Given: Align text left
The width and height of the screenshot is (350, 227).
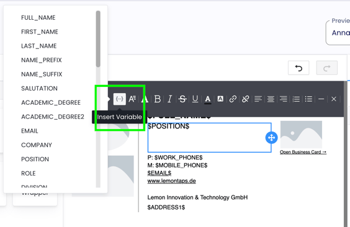Looking at the screenshot, I should [x=258, y=99].
